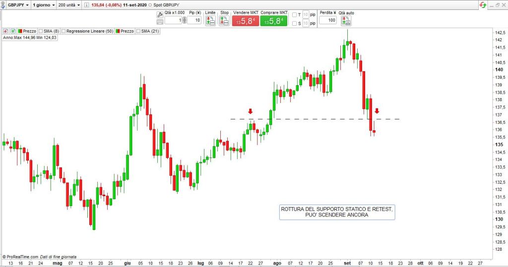Viewport: 508px width, 267px height.
Task: Click the 'Spot GBP/JPY' radio indicator
Action: tap(150, 5)
